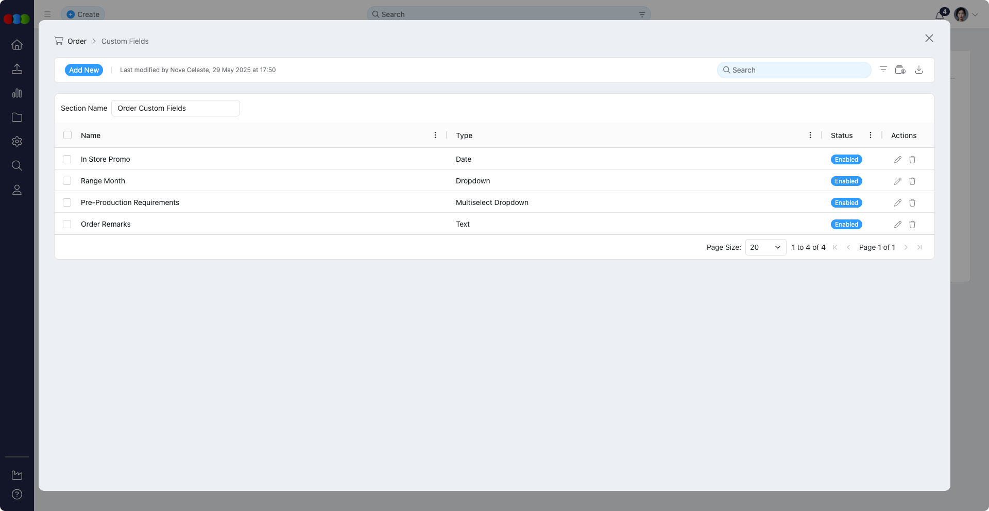
Task: Open the filter icon in toolbar
Action: pyautogui.click(x=883, y=70)
